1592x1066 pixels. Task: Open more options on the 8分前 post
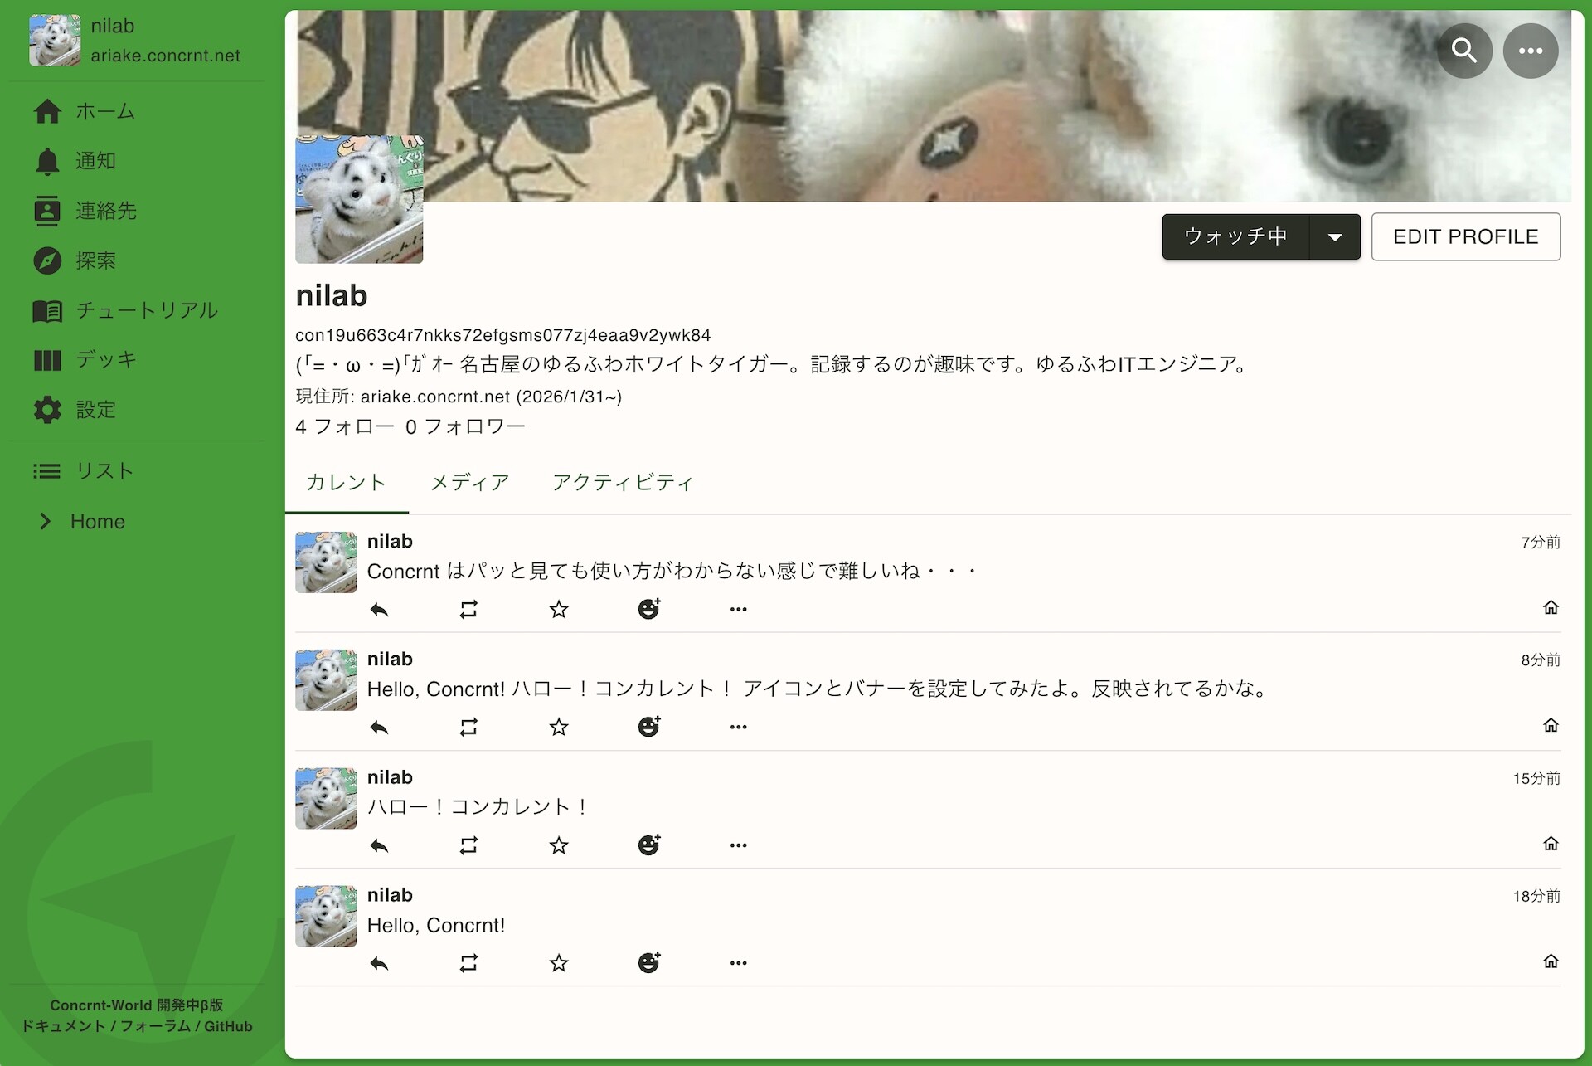click(738, 728)
